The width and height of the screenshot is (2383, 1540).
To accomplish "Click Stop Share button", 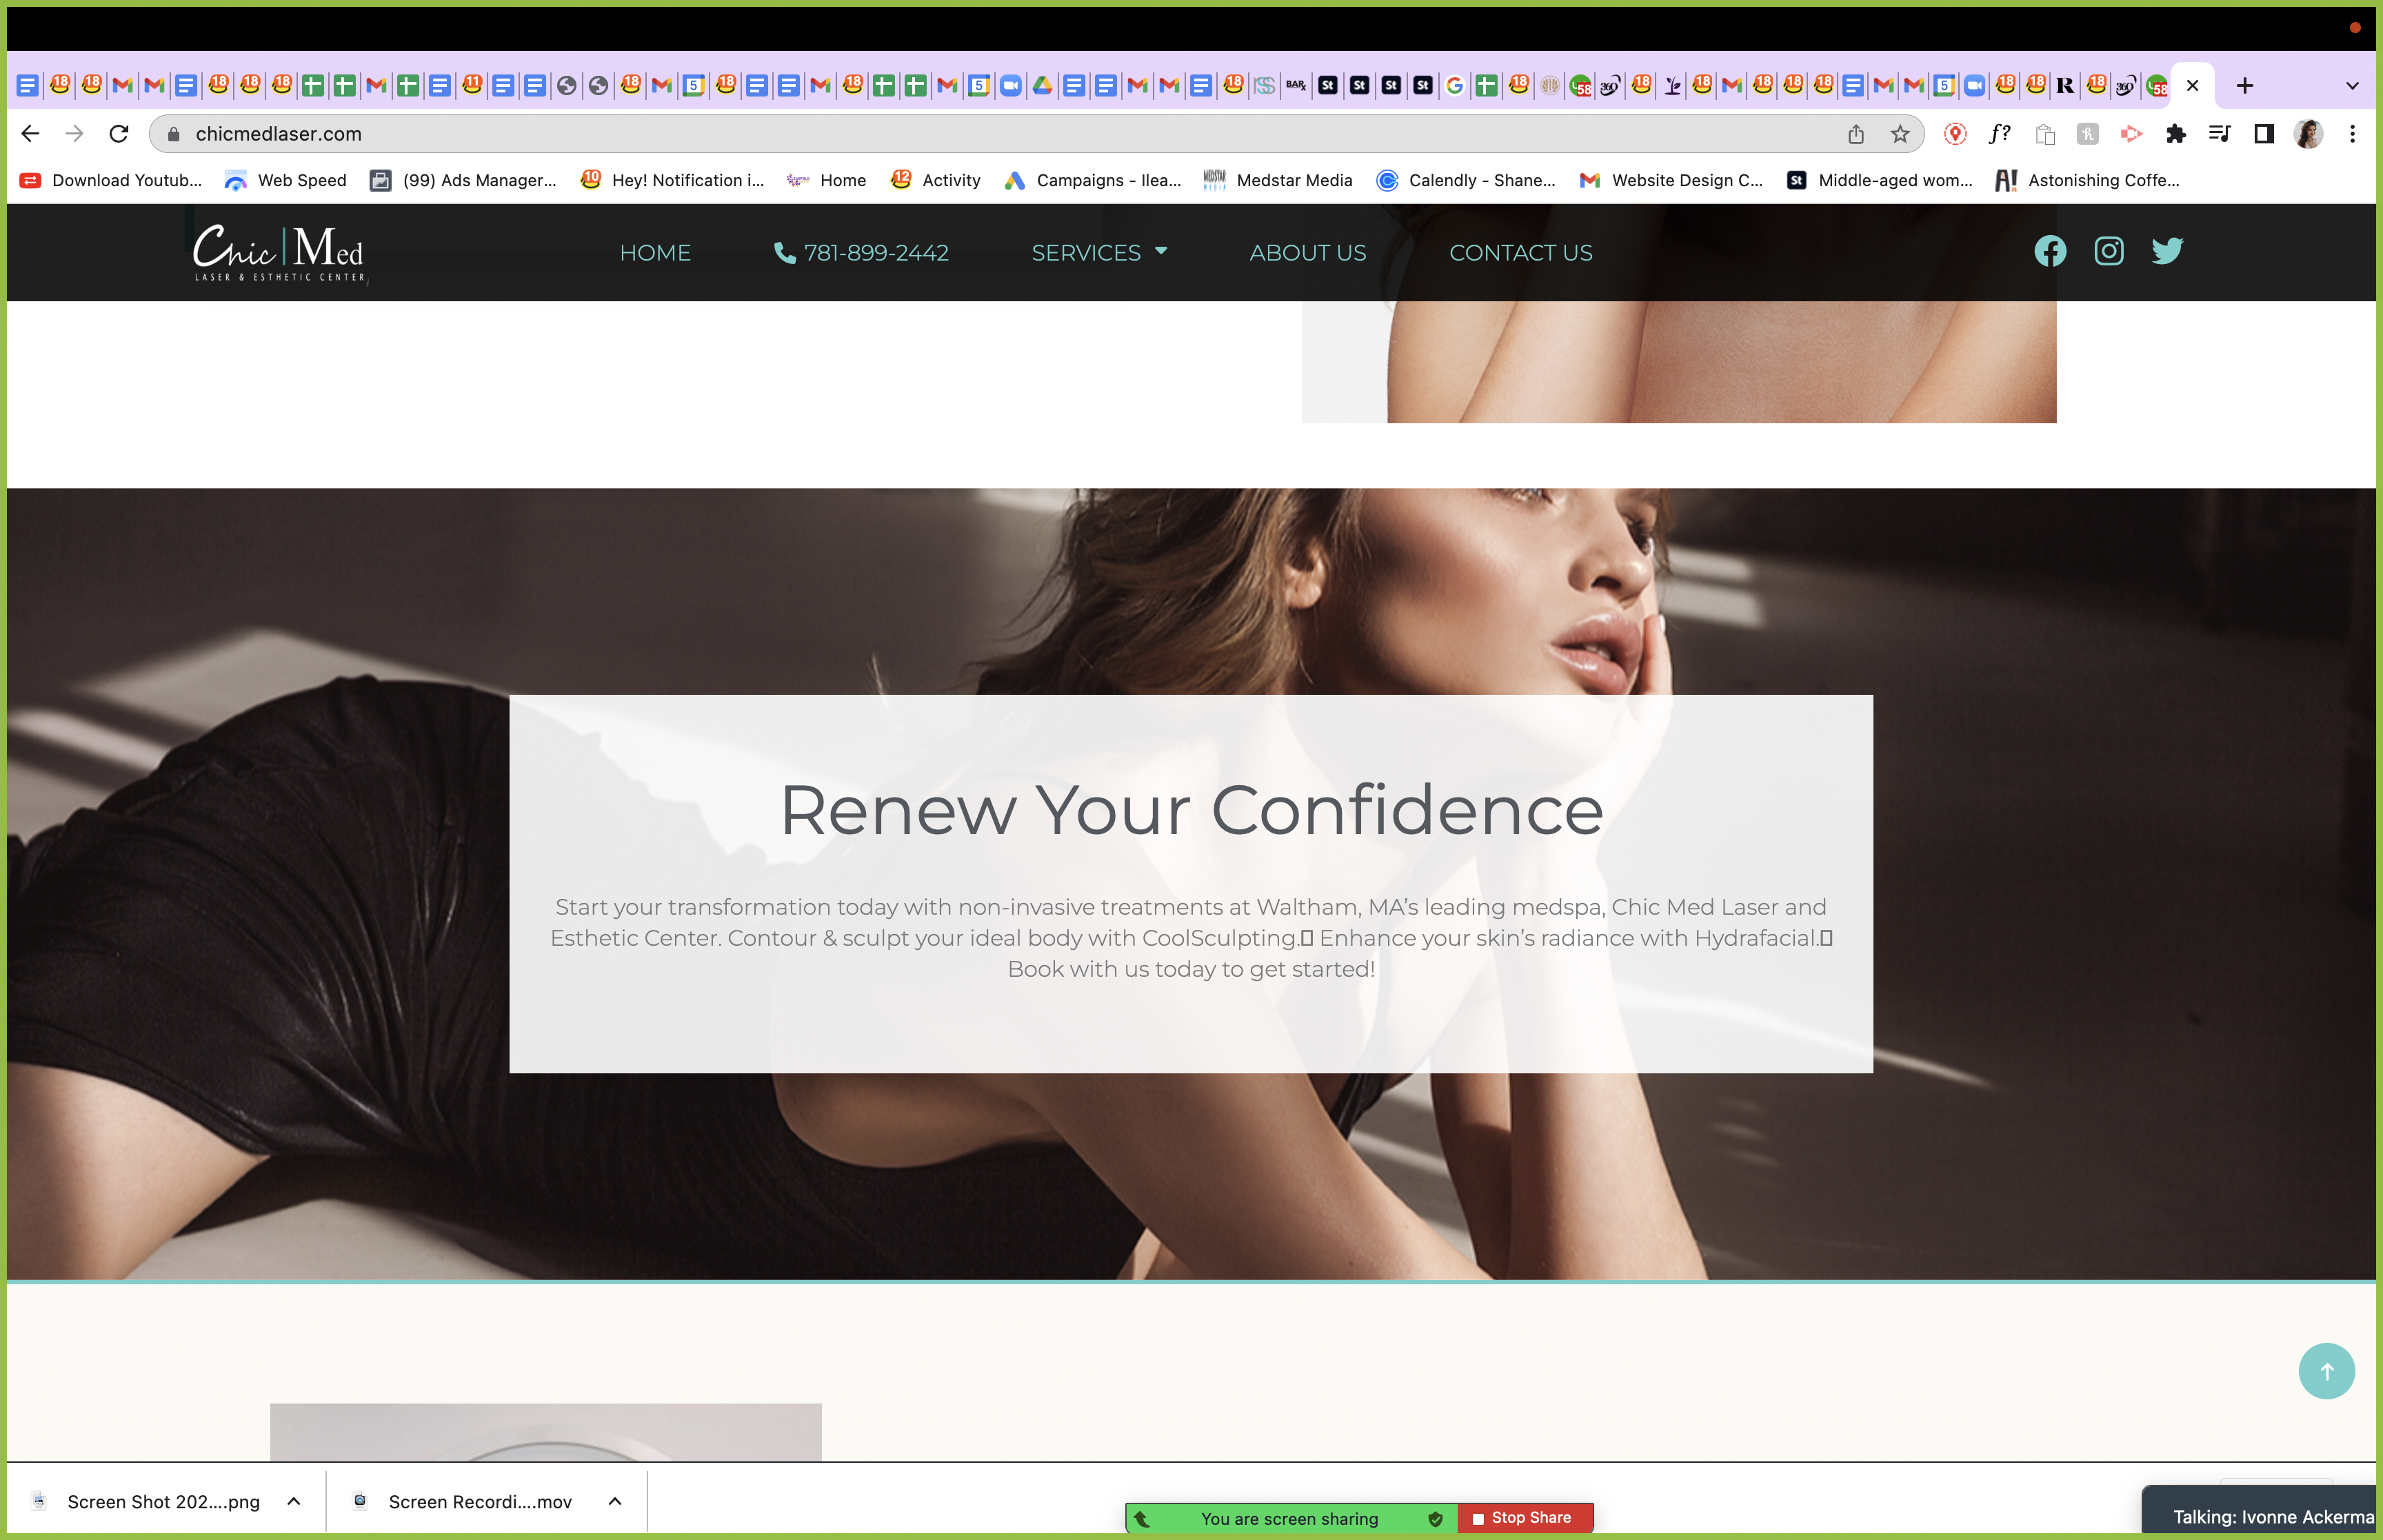I will coord(1523,1517).
